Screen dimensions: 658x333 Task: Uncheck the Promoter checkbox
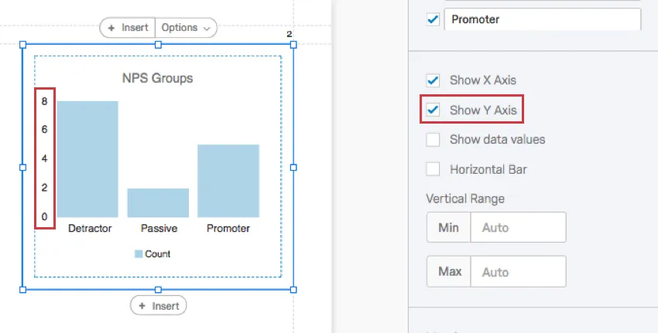pos(434,19)
